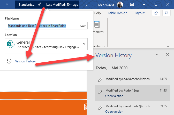Click the Share icon in the ribbon
174x115 pixels.
pos(156,13)
